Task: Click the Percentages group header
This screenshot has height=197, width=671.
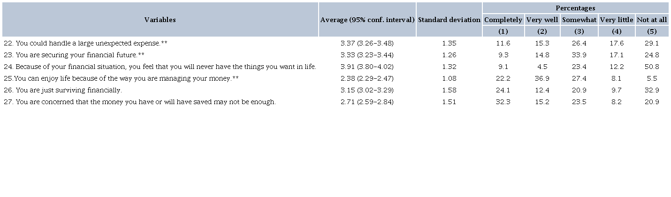Action: (575, 8)
